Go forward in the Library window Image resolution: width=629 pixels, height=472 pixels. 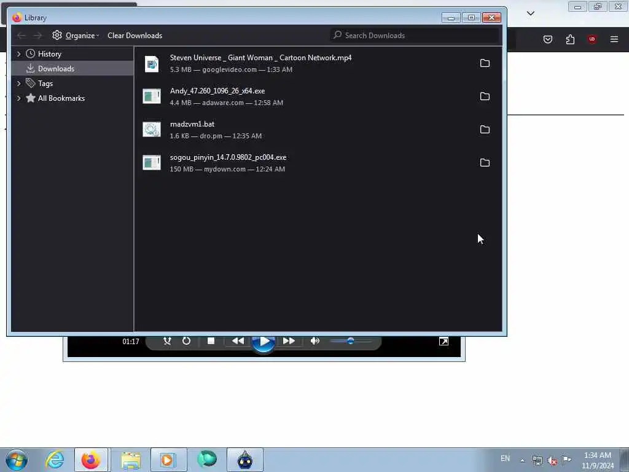[x=37, y=35]
